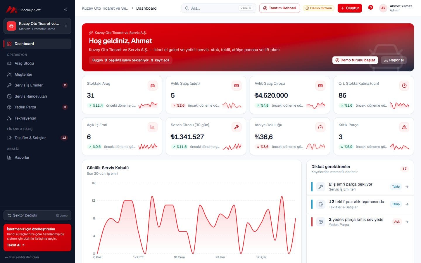This screenshot has height=263, width=421.
Task: Start the tour with Demo turunu başlat
Action: (x=355, y=60)
